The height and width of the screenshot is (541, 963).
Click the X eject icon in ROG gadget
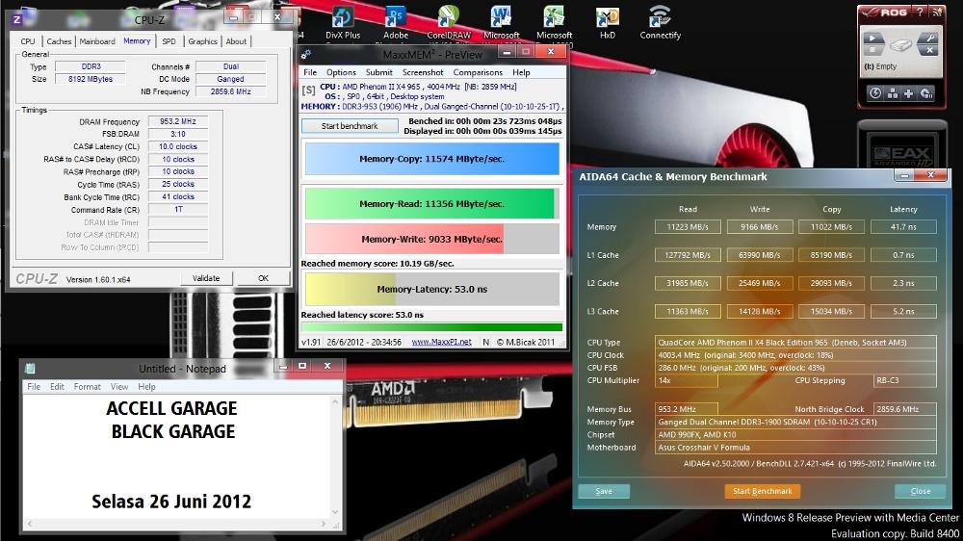tap(928, 50)
